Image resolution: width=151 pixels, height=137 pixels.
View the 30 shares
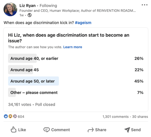tap(140, 117)
